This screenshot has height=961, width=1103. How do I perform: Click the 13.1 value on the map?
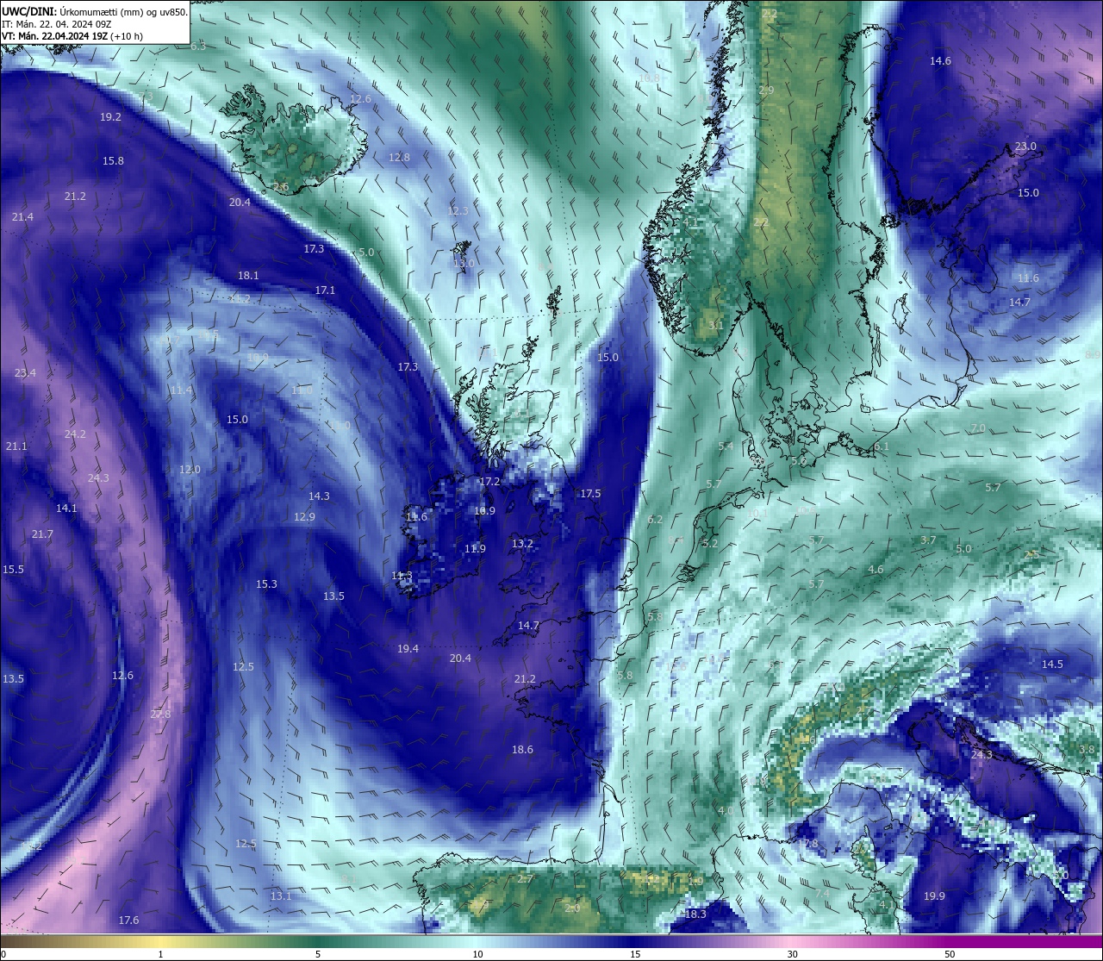tap(281, 896)
